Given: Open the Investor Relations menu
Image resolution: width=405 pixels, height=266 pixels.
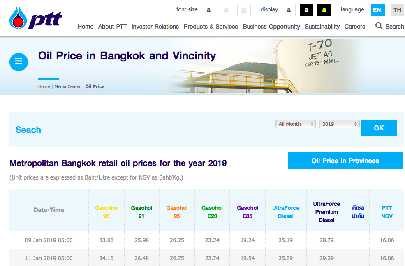Looking at the screenshot, I should (155, 27).
